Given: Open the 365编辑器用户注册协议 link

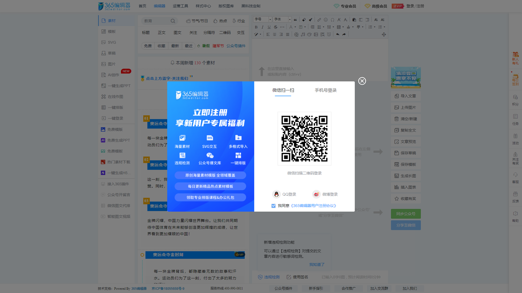Looking at the screenshot, I should pos(314,206).
